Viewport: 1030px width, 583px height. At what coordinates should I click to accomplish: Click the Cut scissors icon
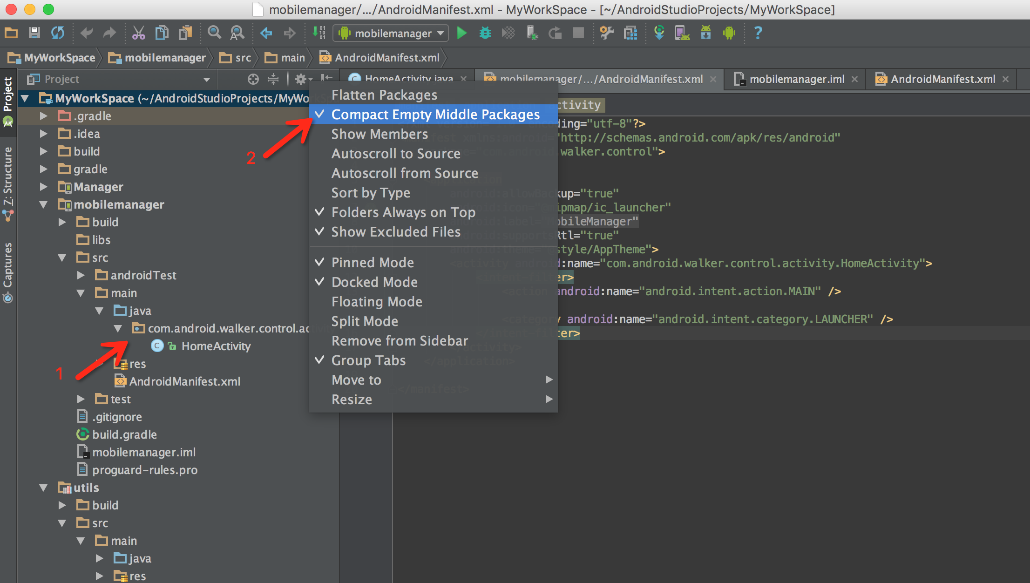point(139,33)
